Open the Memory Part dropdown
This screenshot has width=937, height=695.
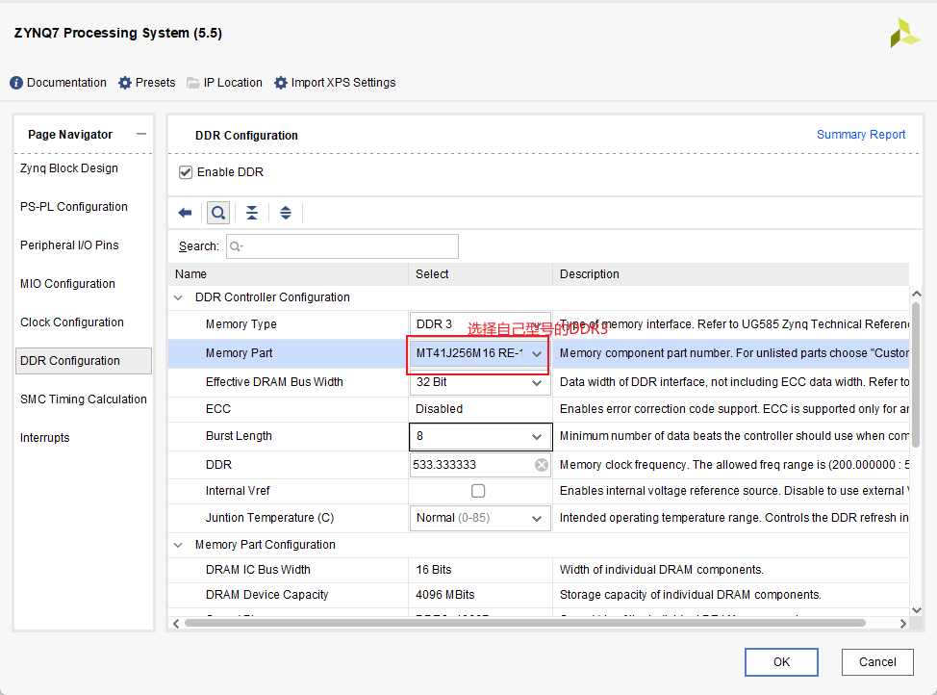[480, 353]
